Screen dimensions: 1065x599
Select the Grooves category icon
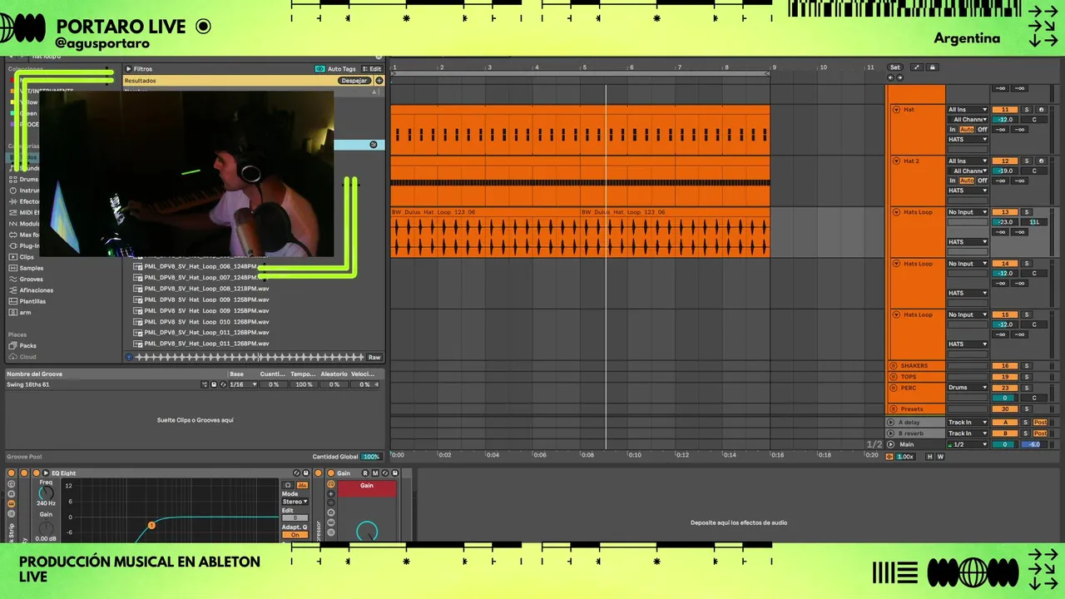(12, 280)
